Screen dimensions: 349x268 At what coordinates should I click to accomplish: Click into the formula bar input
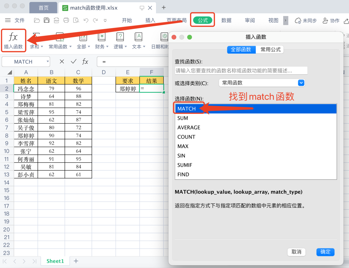[x=132, y=62]
